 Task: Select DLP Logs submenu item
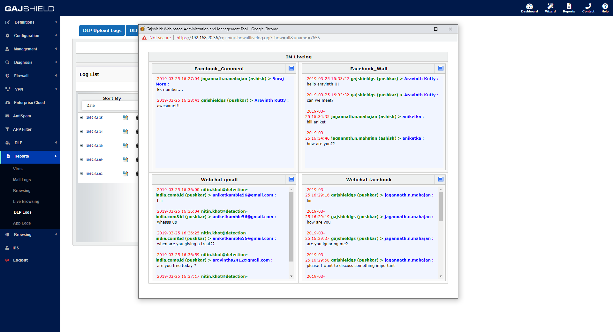point(22,212)
